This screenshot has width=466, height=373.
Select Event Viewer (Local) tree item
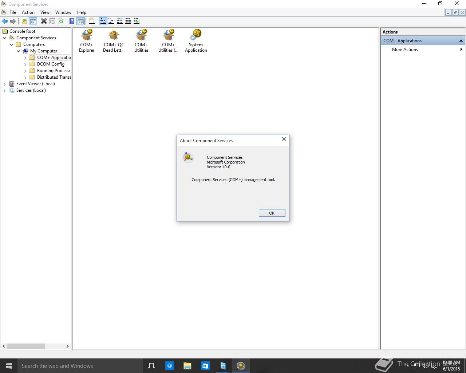(x=35, y=84)
